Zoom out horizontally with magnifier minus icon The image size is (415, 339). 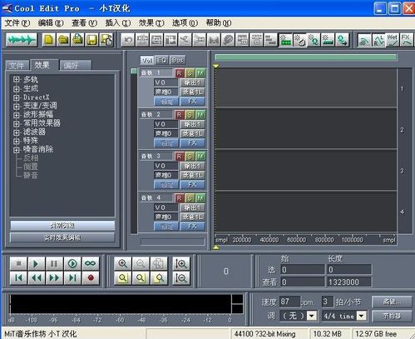[141, 263]
